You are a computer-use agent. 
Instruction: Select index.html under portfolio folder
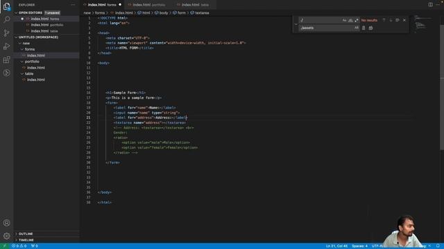pyautogui.click(x=46, y=68)
